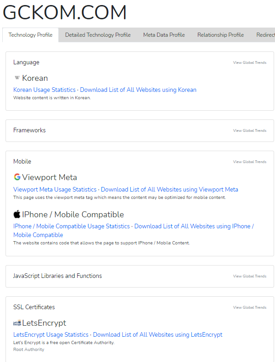This screenshot has width=275, height=362.
Task: Click View Global Trends in the SSL Certificates section
Action: (250, 307)
